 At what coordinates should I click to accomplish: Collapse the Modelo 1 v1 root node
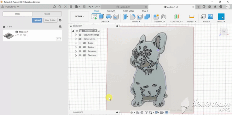pos(72,31)
